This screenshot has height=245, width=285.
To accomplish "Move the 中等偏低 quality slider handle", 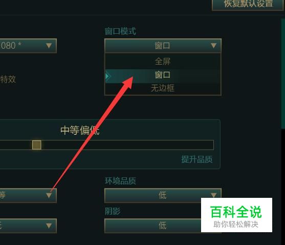I will click(37, 145).
